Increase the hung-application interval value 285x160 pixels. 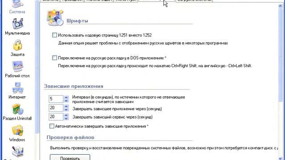(x=66, y=97)
